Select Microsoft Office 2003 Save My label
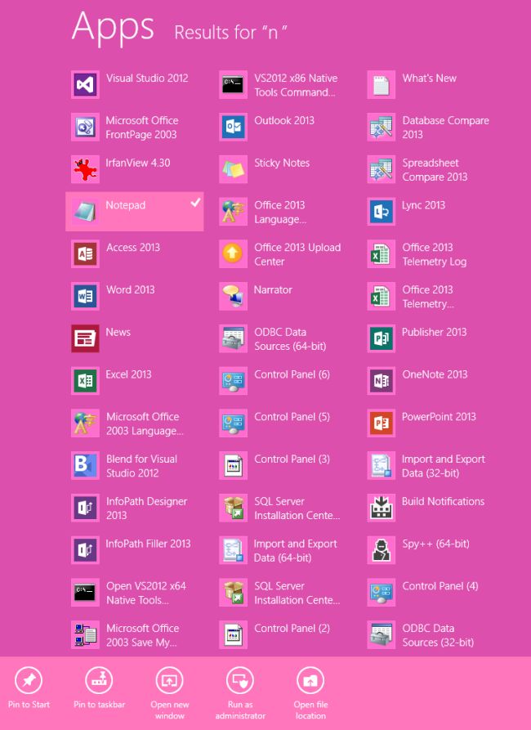The image size is (531, 730). click(142, 635)
